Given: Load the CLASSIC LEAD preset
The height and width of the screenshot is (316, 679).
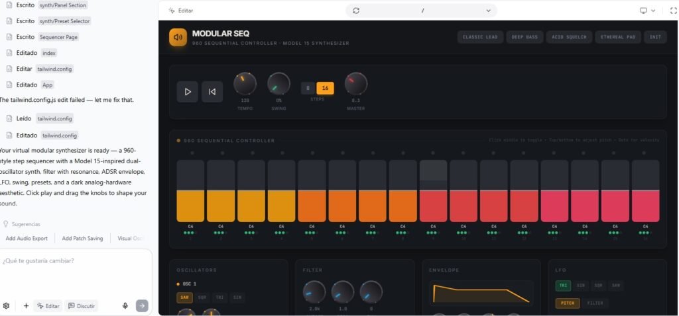Looking at the screenshot, I should [x=480, y=37].
